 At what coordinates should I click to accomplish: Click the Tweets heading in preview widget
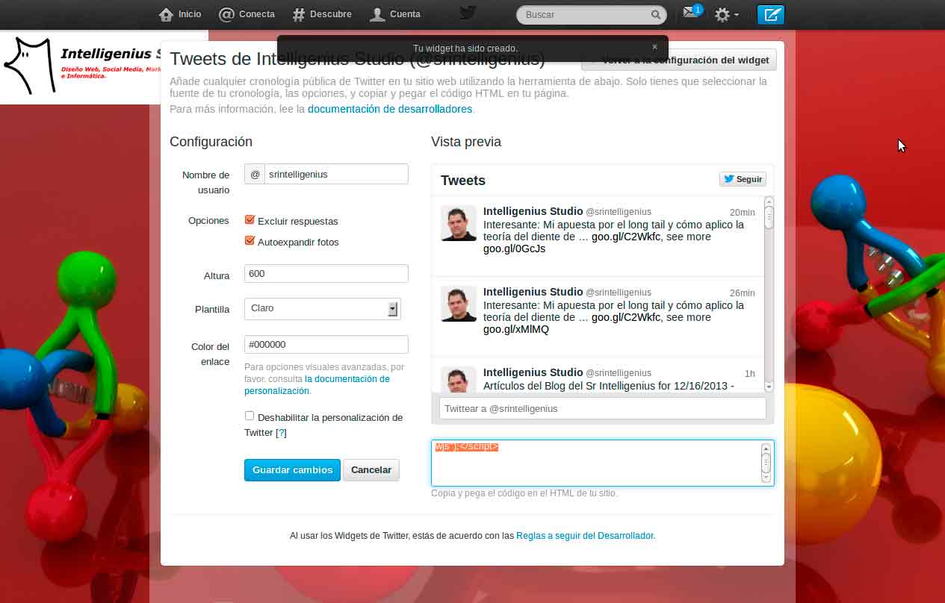[463, 180]
